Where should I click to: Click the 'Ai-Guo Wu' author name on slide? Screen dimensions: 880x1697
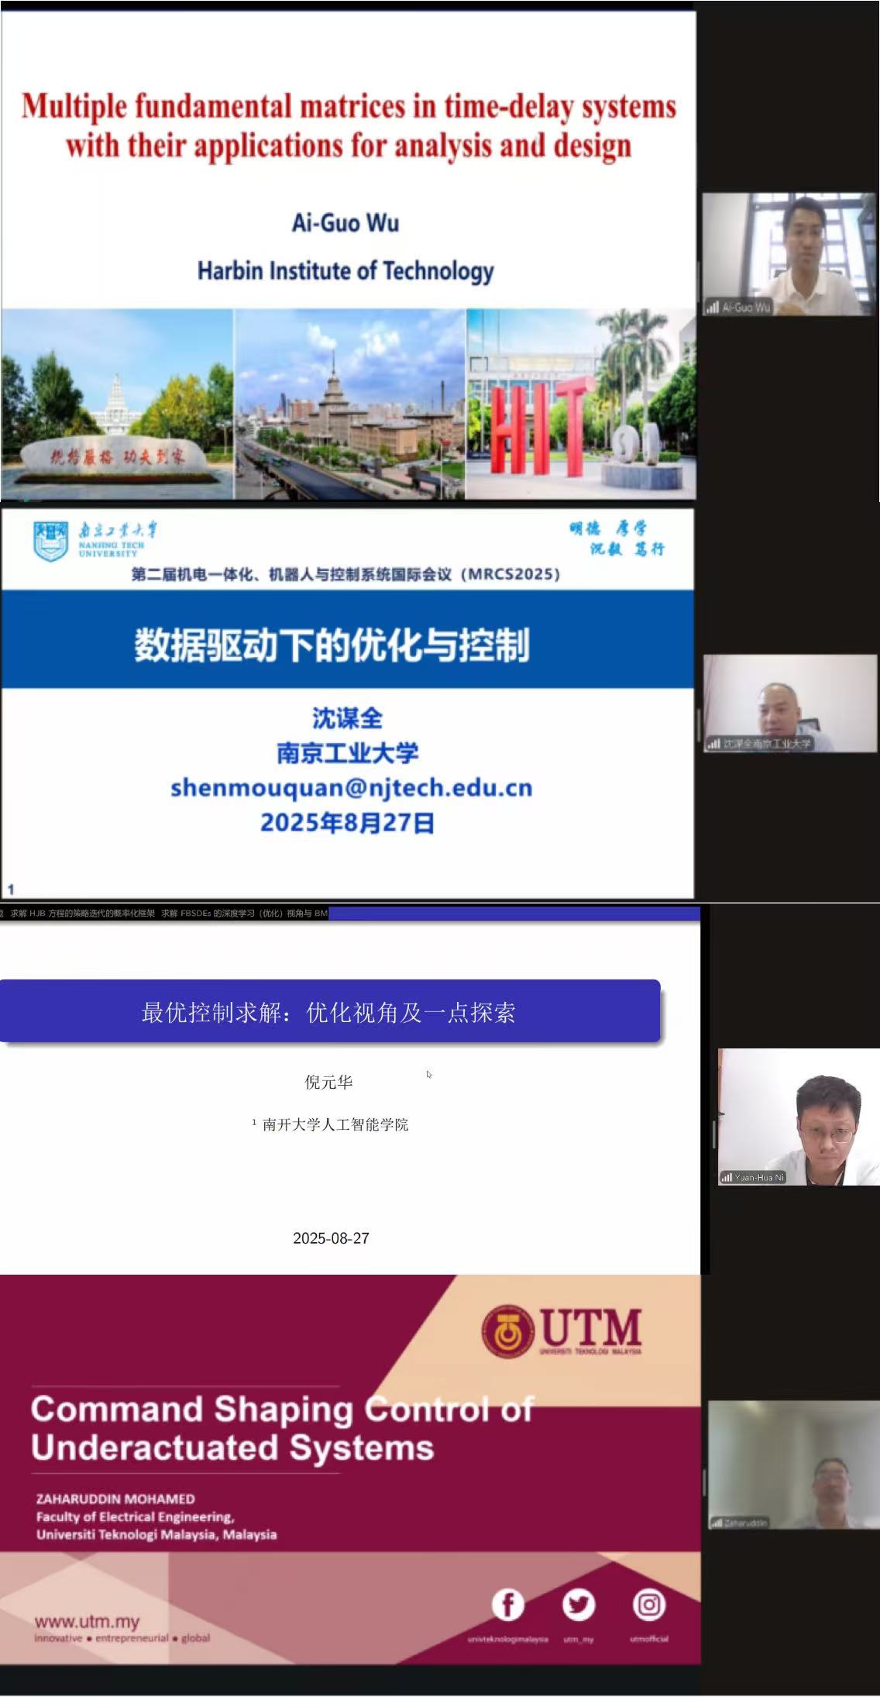(x=345, y=223)
